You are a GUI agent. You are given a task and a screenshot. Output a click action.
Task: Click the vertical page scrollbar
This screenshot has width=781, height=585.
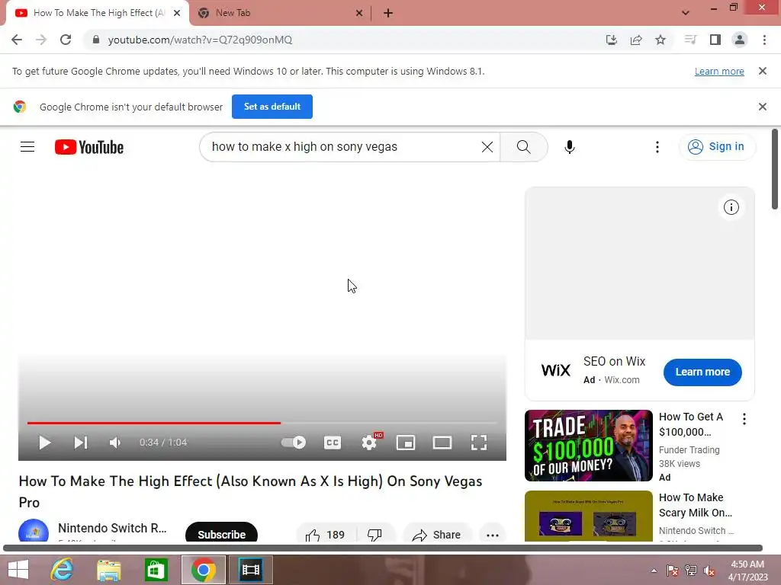[775, 169]
